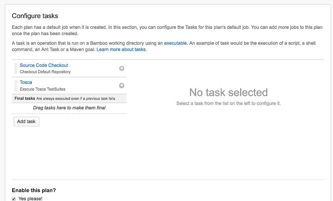Click the Configure tasks heading

click(x=35, y=16)
